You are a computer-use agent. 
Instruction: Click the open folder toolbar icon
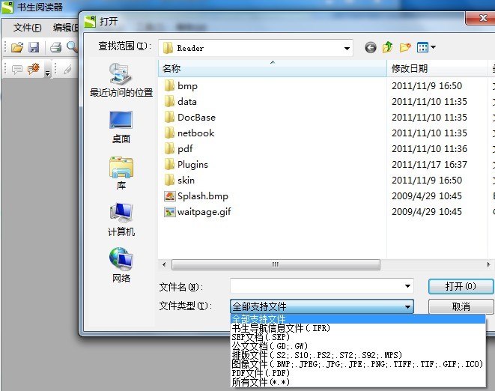[17, 47]
